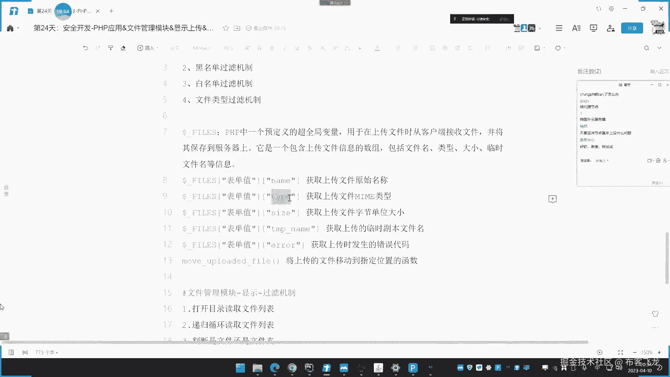Click the home icon at top left
This screenshot has height=377, width=670.
[x=10, y=28]
